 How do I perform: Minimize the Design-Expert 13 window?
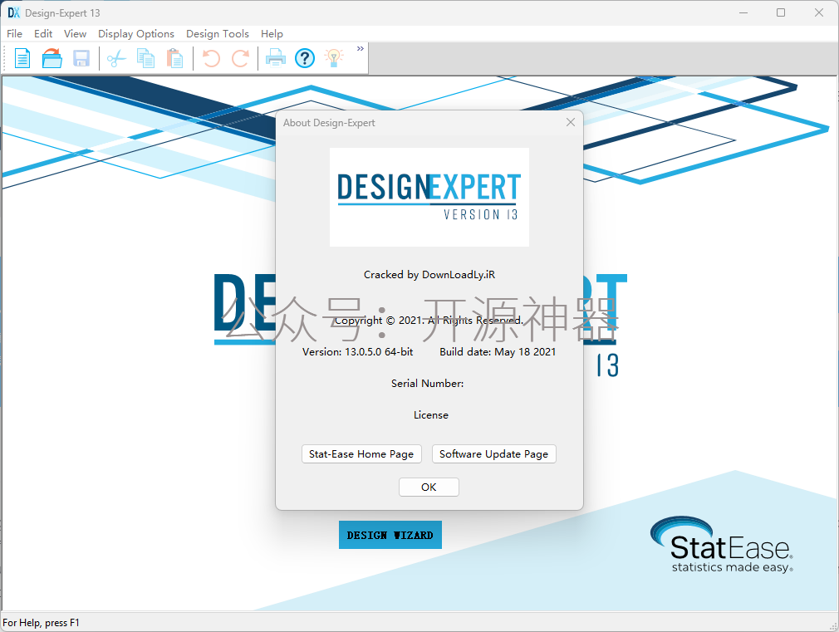coord(743,12)
